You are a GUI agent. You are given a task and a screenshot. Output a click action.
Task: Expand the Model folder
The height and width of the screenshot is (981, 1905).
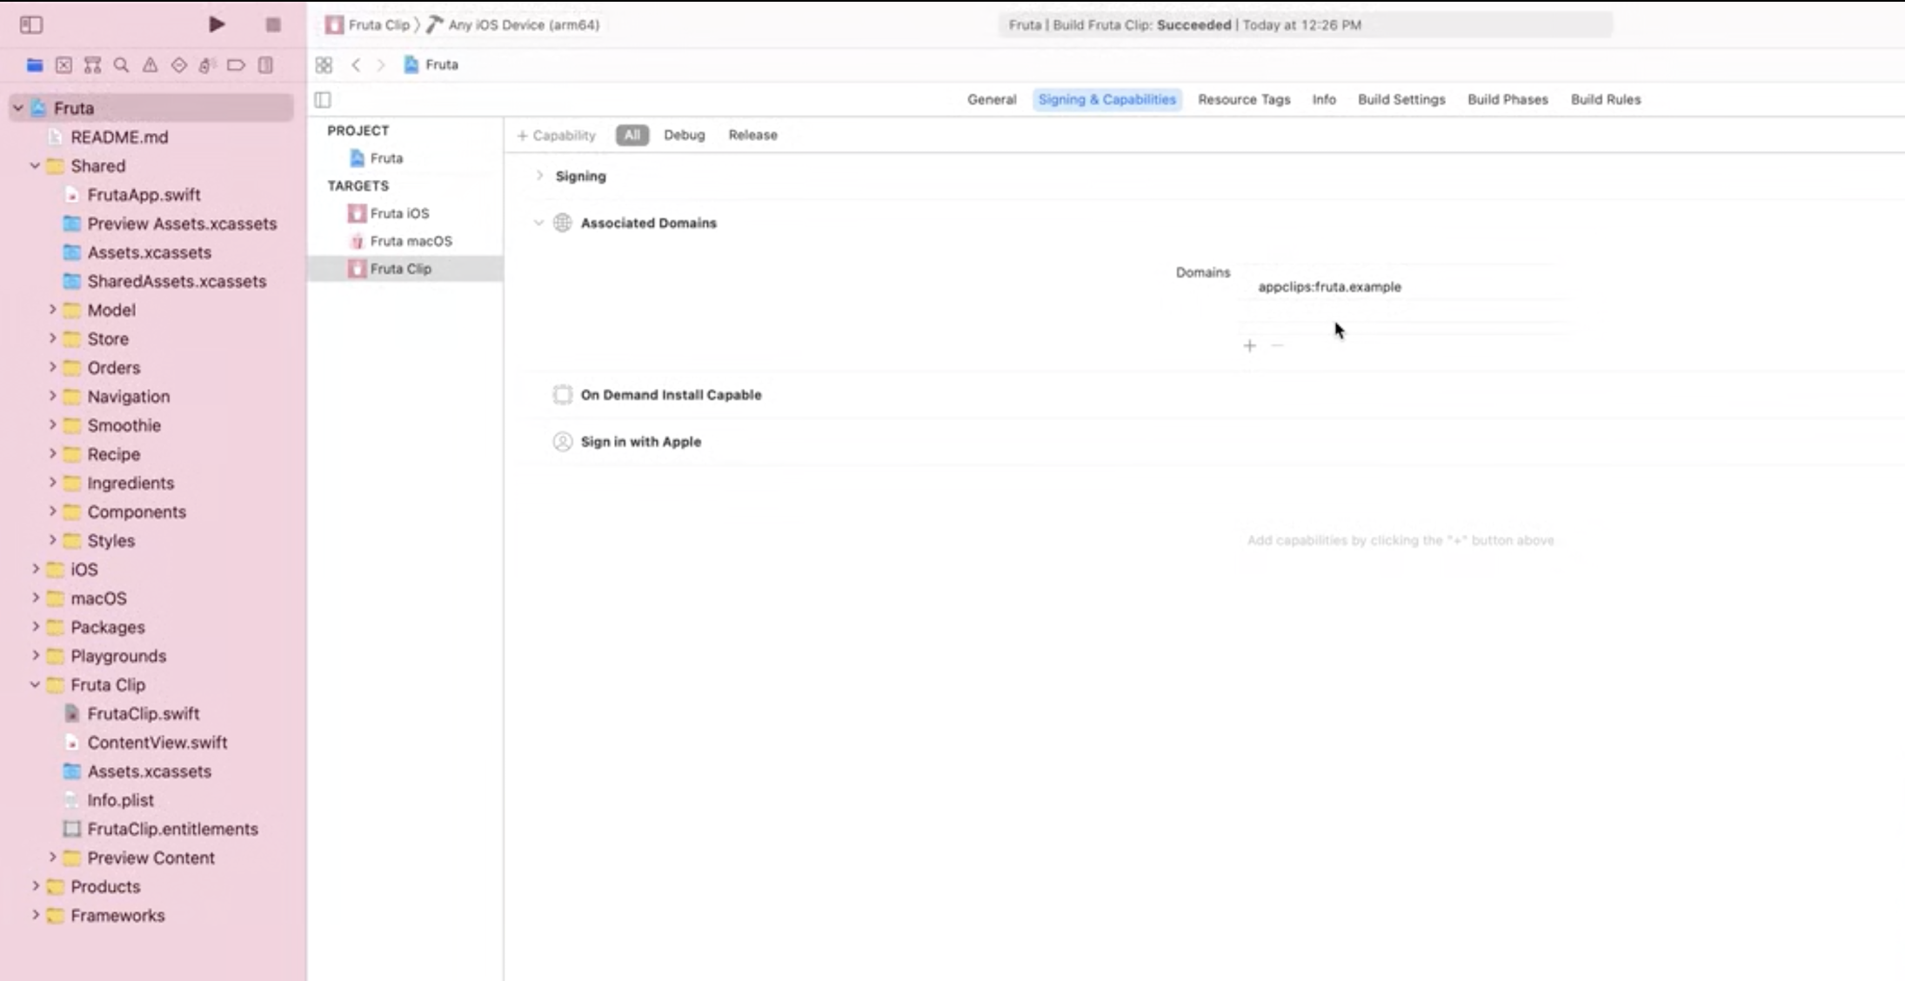click(x=52, y=310)
